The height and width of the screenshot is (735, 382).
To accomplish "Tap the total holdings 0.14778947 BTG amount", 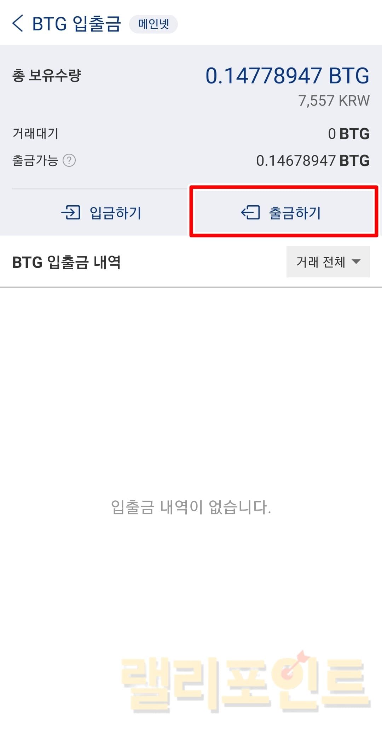I will (287, 76).
